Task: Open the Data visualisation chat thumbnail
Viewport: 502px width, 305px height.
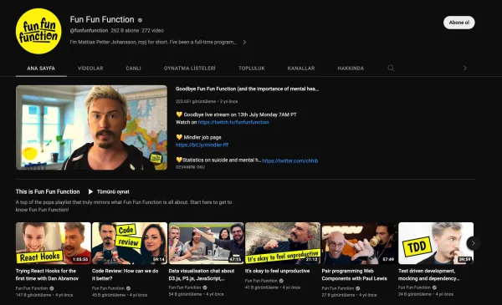Action: tap(206, 243)
